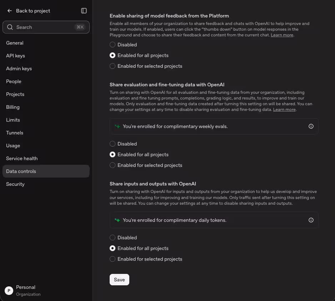The image size is (335, 301).
Task: Choose Enabled for all projects for inputs and outputs
Action: [x=112, y=248]
